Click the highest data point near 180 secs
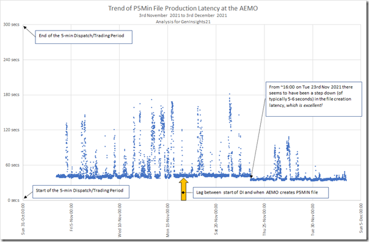This screenshot has width=369, height=242. pyautogui.click(x=230, y=94)
